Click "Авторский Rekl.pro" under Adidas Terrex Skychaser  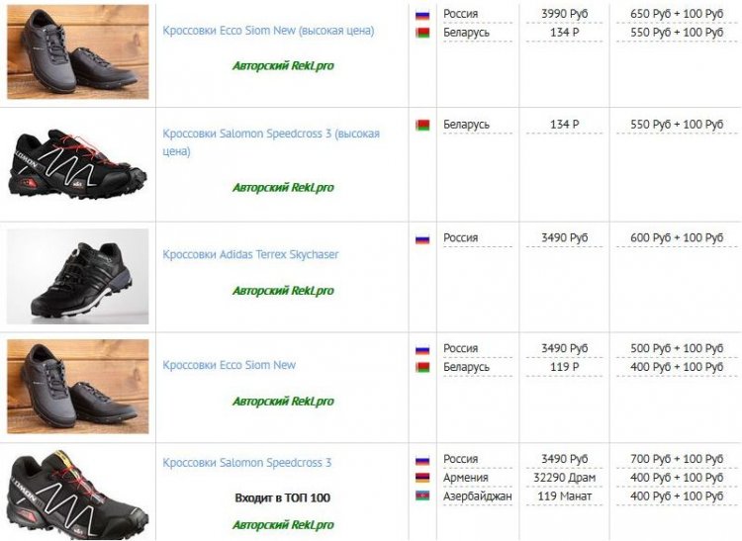click(x=283, y=291)
